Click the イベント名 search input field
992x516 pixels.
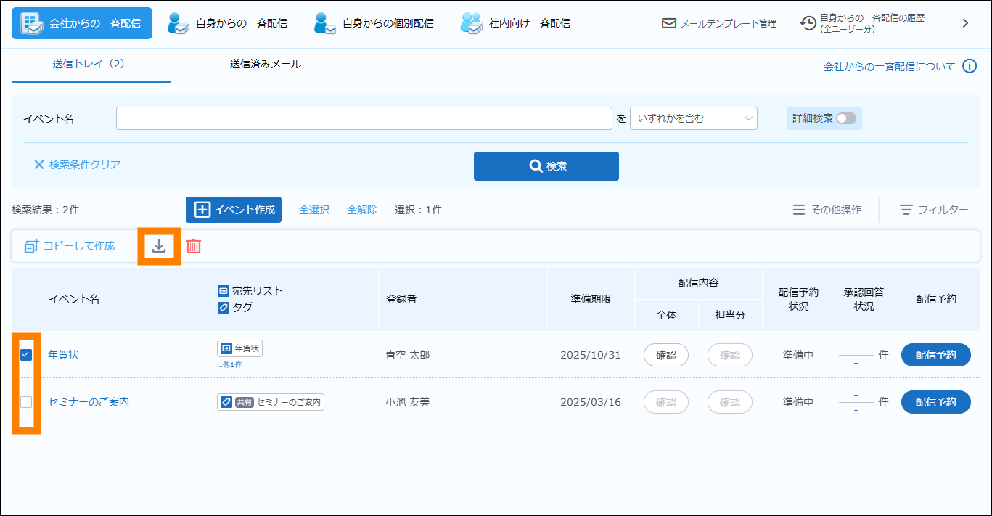[x=364, y=118]
